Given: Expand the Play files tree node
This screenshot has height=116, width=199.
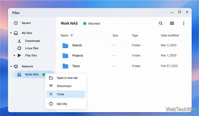Looking at the screenshot, I should tap(14, 55).
